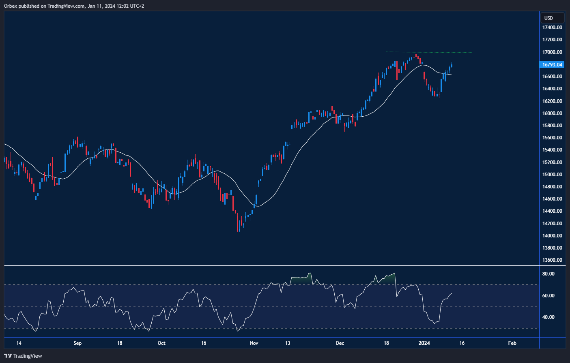Click the 14000.00 price axis label
Viewport: 570px width, 363px height.
552,236
